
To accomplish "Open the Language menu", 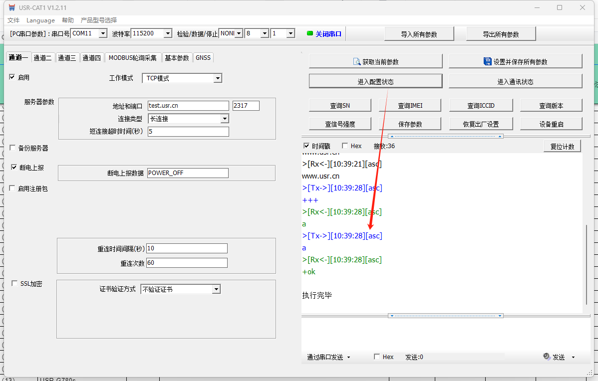I will click(40, 20).
